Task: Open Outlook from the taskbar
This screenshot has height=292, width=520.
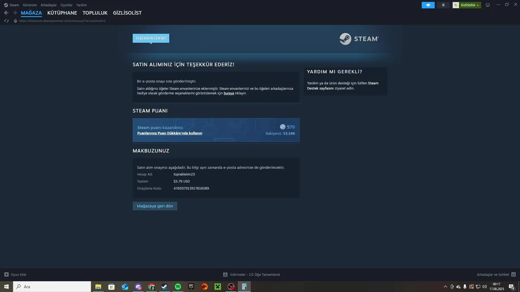Action: coord(125,287)
